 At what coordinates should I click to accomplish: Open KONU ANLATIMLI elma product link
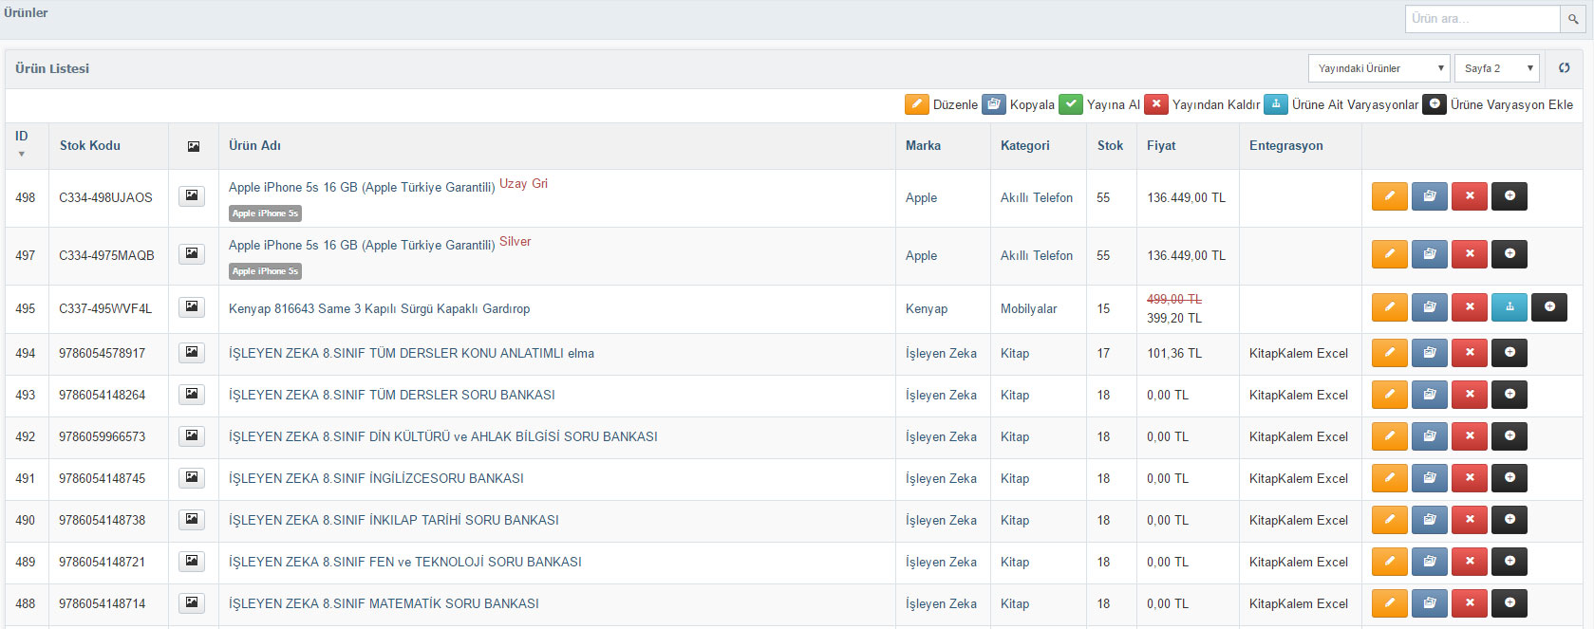tap(411, 353)
